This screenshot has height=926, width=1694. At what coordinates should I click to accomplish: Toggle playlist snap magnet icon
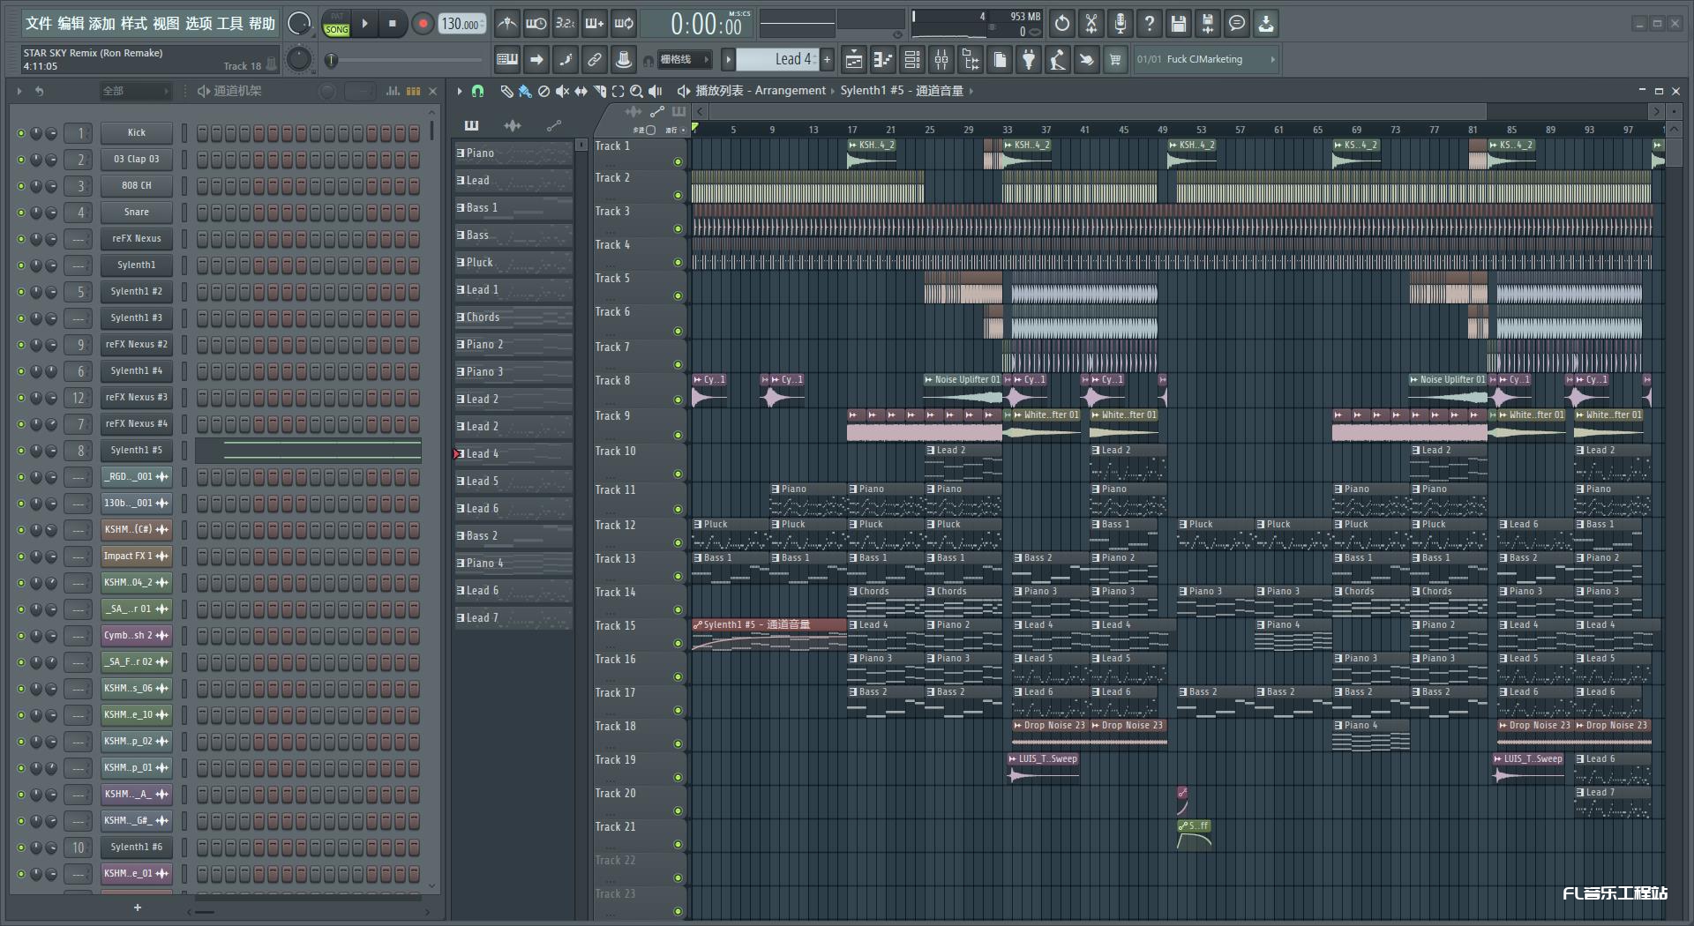coord(477,91)
